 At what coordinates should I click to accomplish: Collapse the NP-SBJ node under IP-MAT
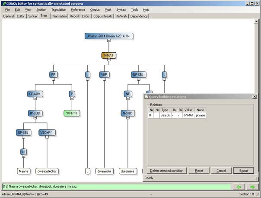(x=138, y=79)
